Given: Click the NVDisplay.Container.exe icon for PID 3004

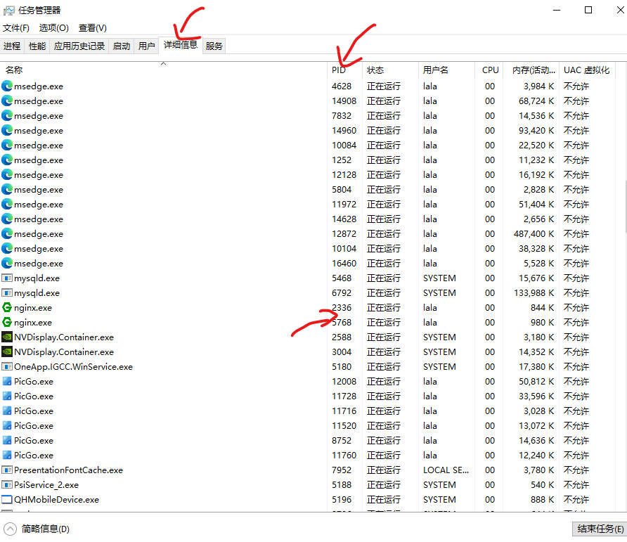Looking at the screenshot, I should 7,352.
